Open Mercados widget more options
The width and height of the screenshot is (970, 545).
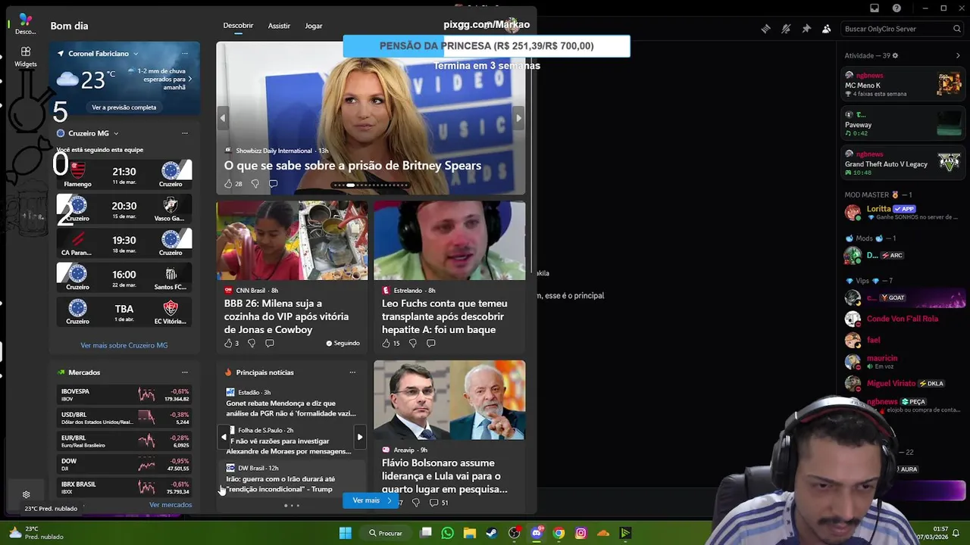(184, 372)
